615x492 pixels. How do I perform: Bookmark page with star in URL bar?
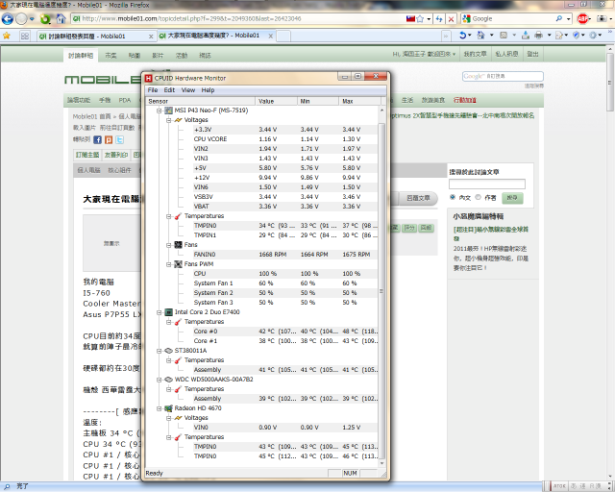pos(421,18)
